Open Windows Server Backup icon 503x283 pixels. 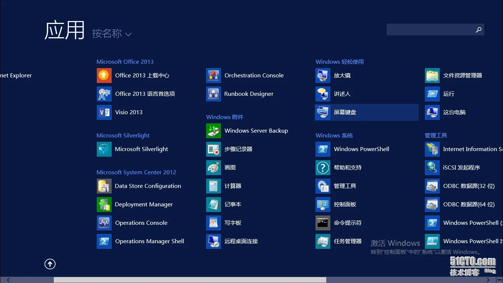214,131
